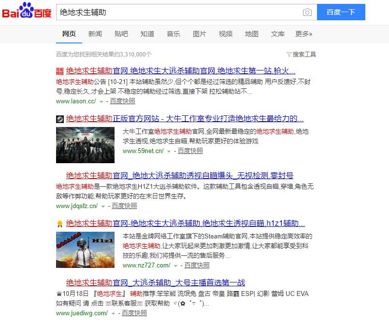Open result title from www.nz727.com
The image size is (389, 322).
click(186, 224)
